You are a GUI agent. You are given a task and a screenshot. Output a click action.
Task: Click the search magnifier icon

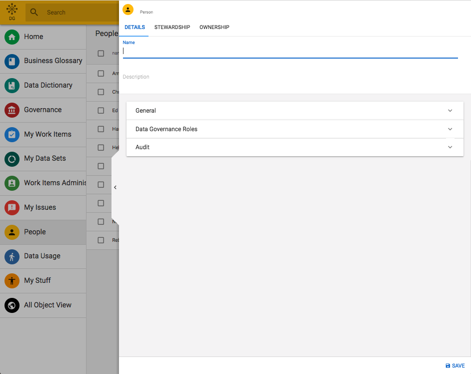pos(34,13)
